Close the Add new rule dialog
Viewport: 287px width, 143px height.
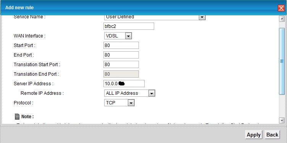click(281, 8)
